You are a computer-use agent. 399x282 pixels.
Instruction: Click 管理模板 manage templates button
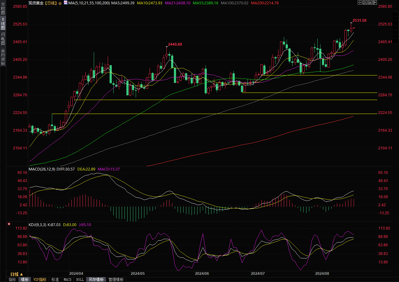(116, 280)
